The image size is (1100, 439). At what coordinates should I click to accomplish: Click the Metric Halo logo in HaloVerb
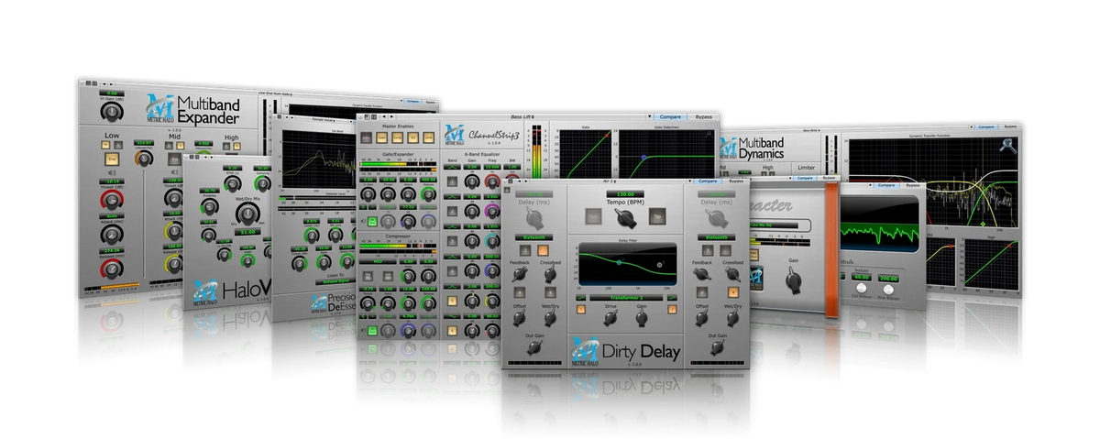pyautogui.click(x=204, y=292)
